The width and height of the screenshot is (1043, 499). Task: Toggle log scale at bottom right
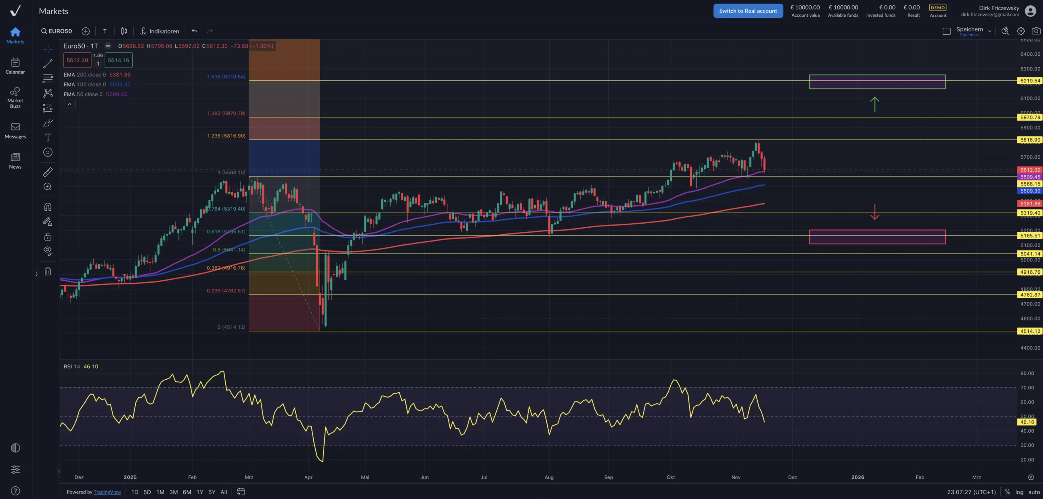click(1019, 492)
